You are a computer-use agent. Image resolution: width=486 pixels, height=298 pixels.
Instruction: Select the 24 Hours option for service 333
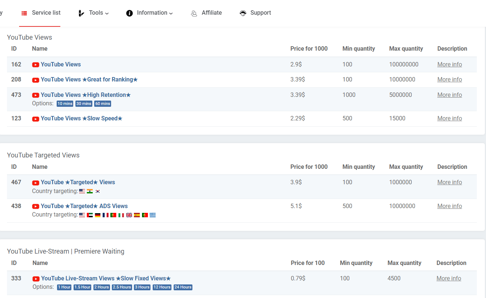(x=183, y=287)
